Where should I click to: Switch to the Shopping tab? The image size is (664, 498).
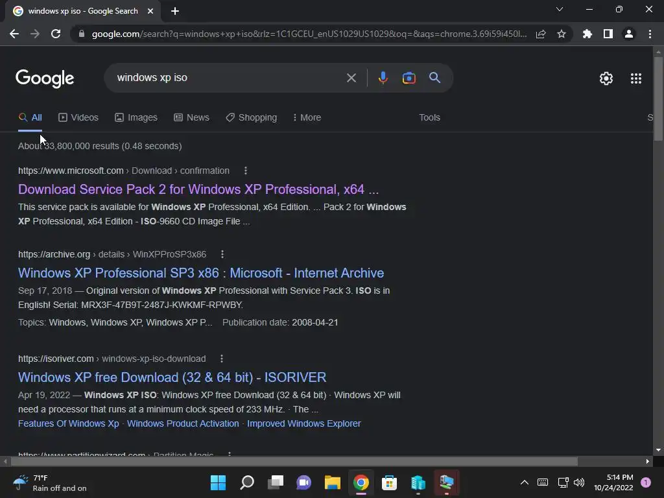[251, 117]
